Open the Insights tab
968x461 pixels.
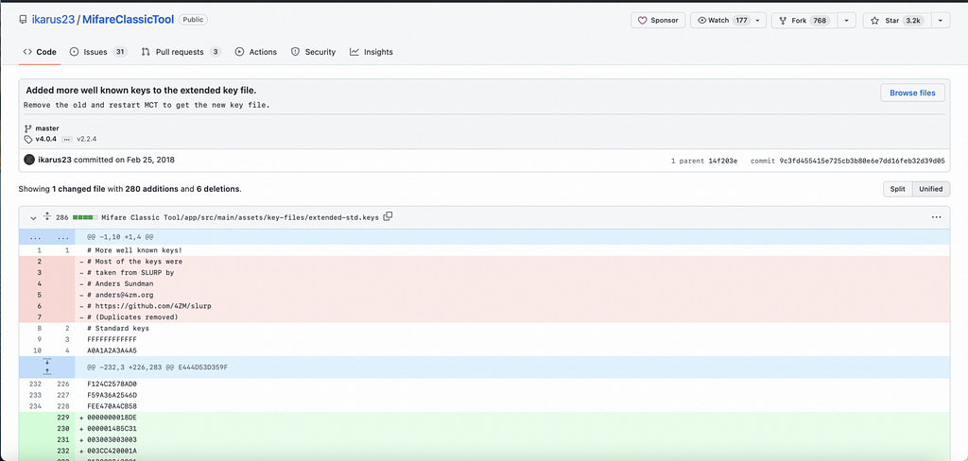point(371,52)
